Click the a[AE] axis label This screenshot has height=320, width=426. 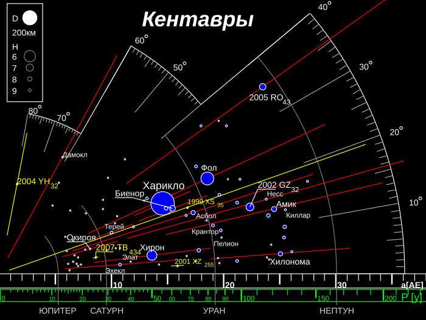point(412,285)
